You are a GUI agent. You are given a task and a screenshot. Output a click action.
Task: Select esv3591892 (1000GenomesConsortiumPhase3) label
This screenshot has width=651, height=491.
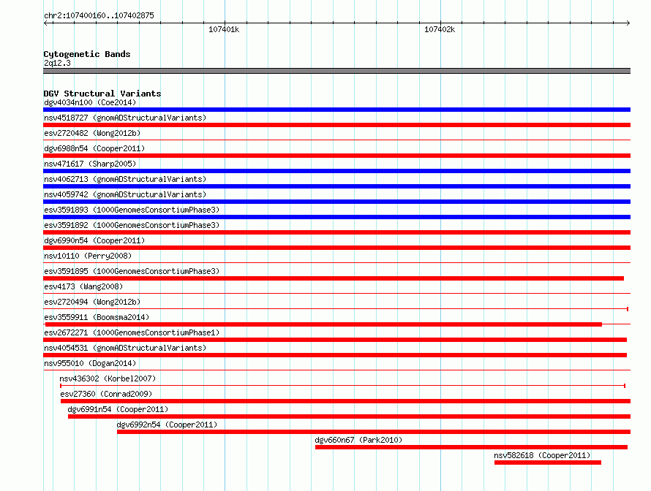click(x=132, y=225)
